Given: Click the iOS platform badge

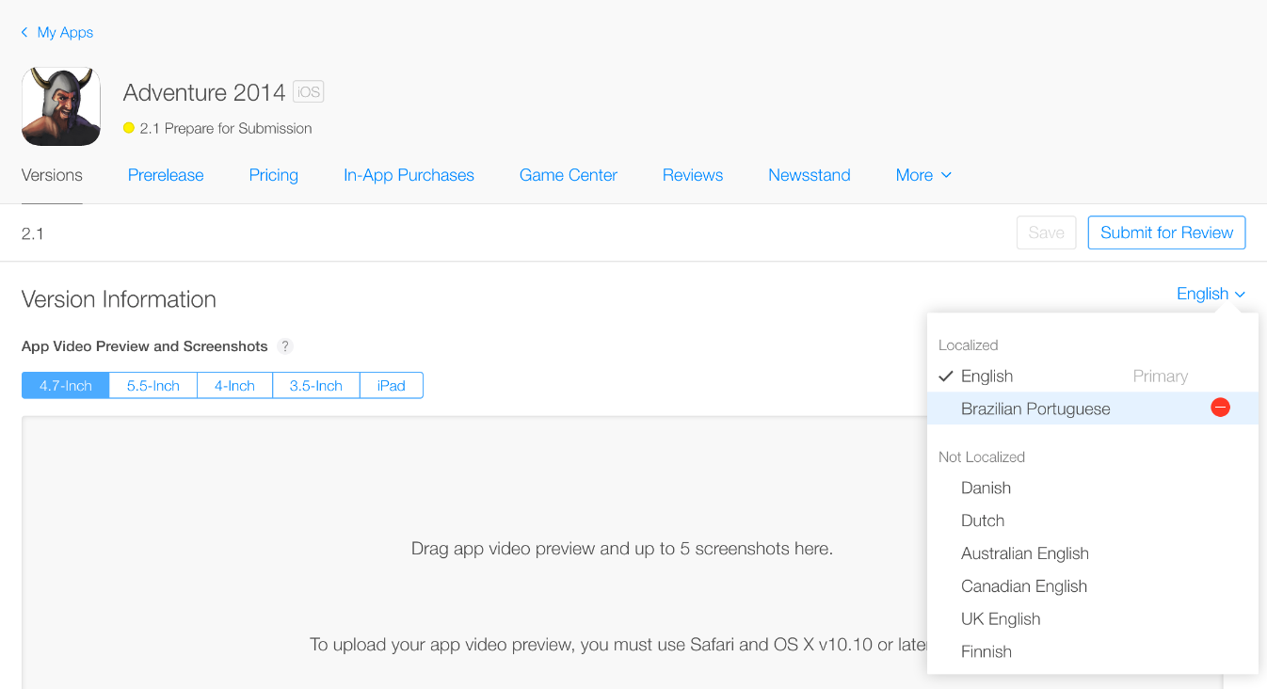Looking at the screenshot, I should tap(308, 92).
